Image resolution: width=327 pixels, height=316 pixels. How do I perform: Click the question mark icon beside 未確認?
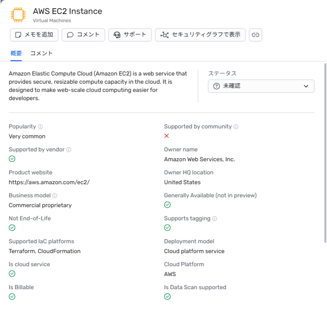217,86
